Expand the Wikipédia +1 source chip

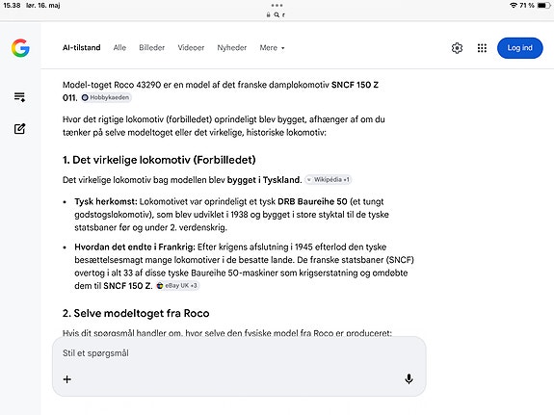[329, 180]
